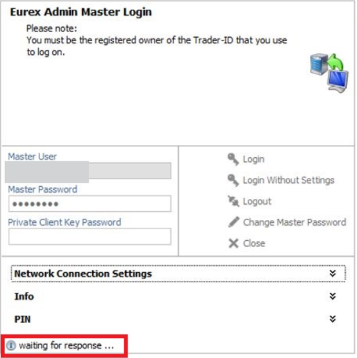Expand Network Connection Settings chevron
The width and height of the screenshot is (357, 358).
[333, 273]
